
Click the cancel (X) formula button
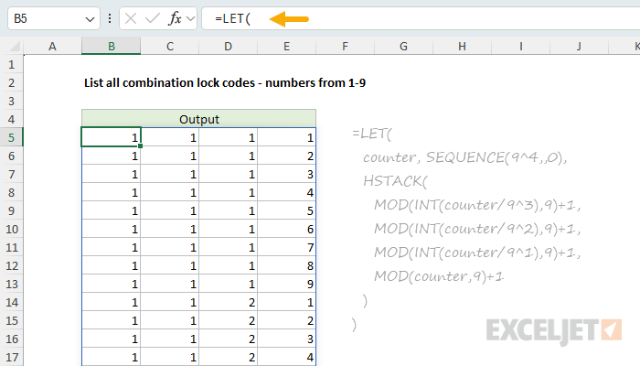pos(131,18)
